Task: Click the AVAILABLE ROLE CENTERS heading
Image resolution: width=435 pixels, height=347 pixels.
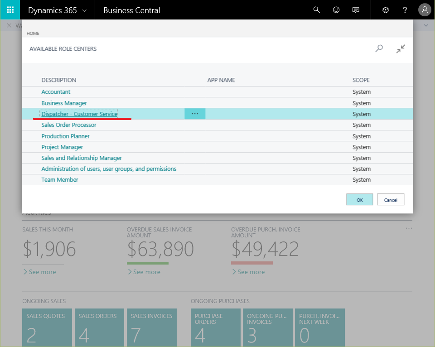Action: point(63,49)
